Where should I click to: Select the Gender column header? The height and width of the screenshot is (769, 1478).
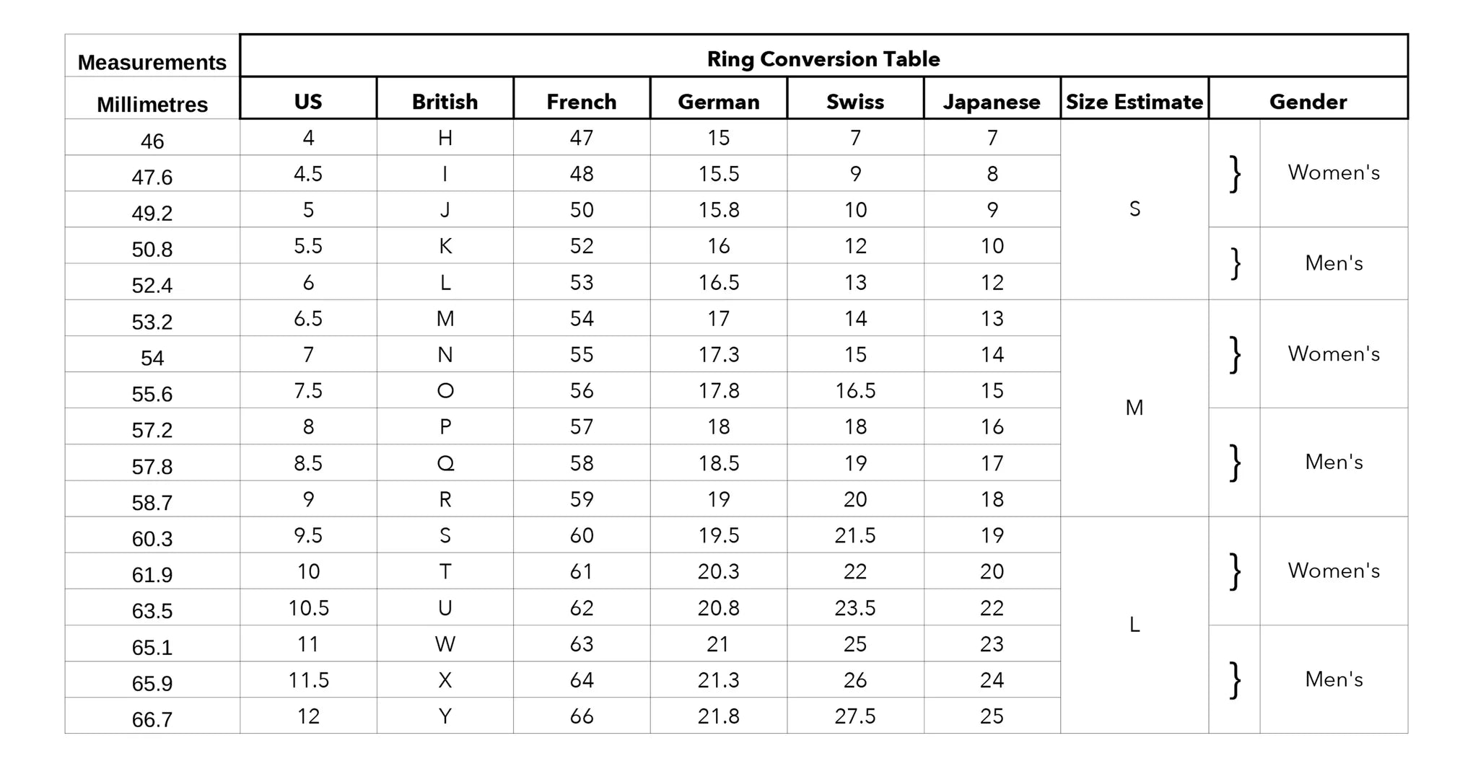[1308, 101]
